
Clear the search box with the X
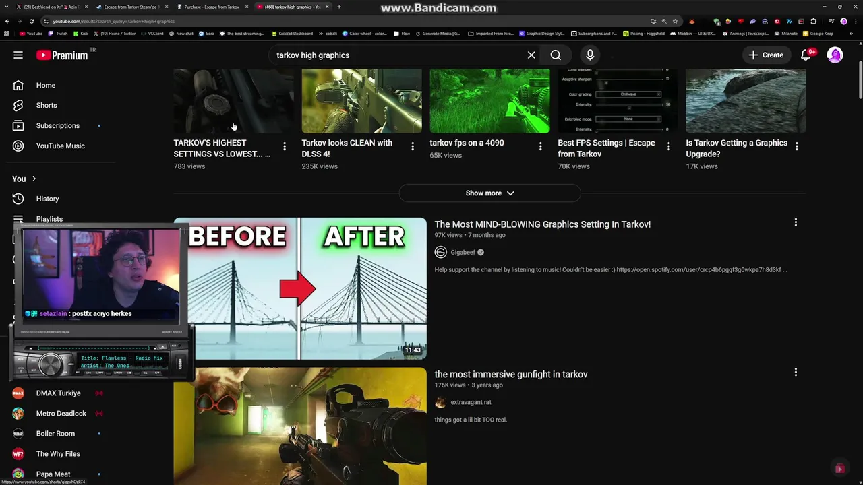(531, 55)
